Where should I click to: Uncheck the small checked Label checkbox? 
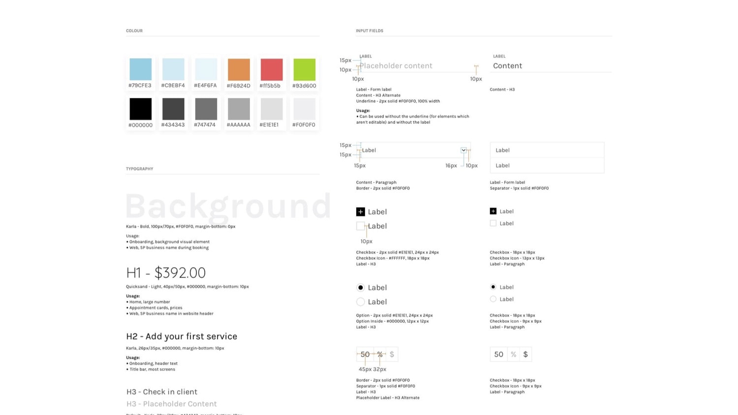pos(493,211)
